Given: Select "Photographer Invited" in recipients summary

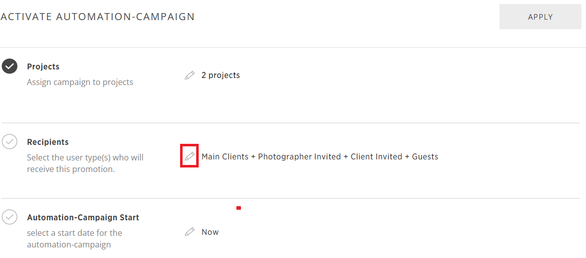Looking at the screenshot, I should [x=299, y=157].
